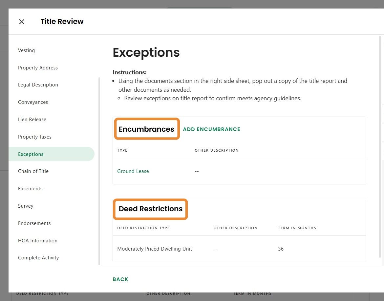Open the Ground Lease encumbrance link
Image resolution: width=384 pixels, height=301 pixels.
(133, 171)
